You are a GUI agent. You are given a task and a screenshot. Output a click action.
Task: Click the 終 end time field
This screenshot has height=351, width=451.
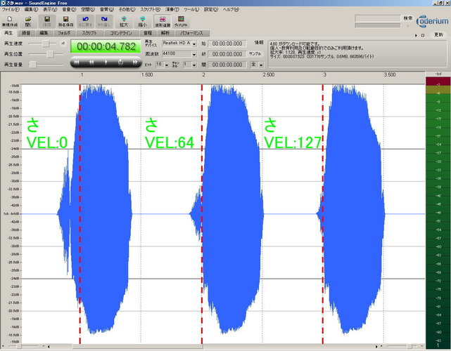(x=227, y=54)
